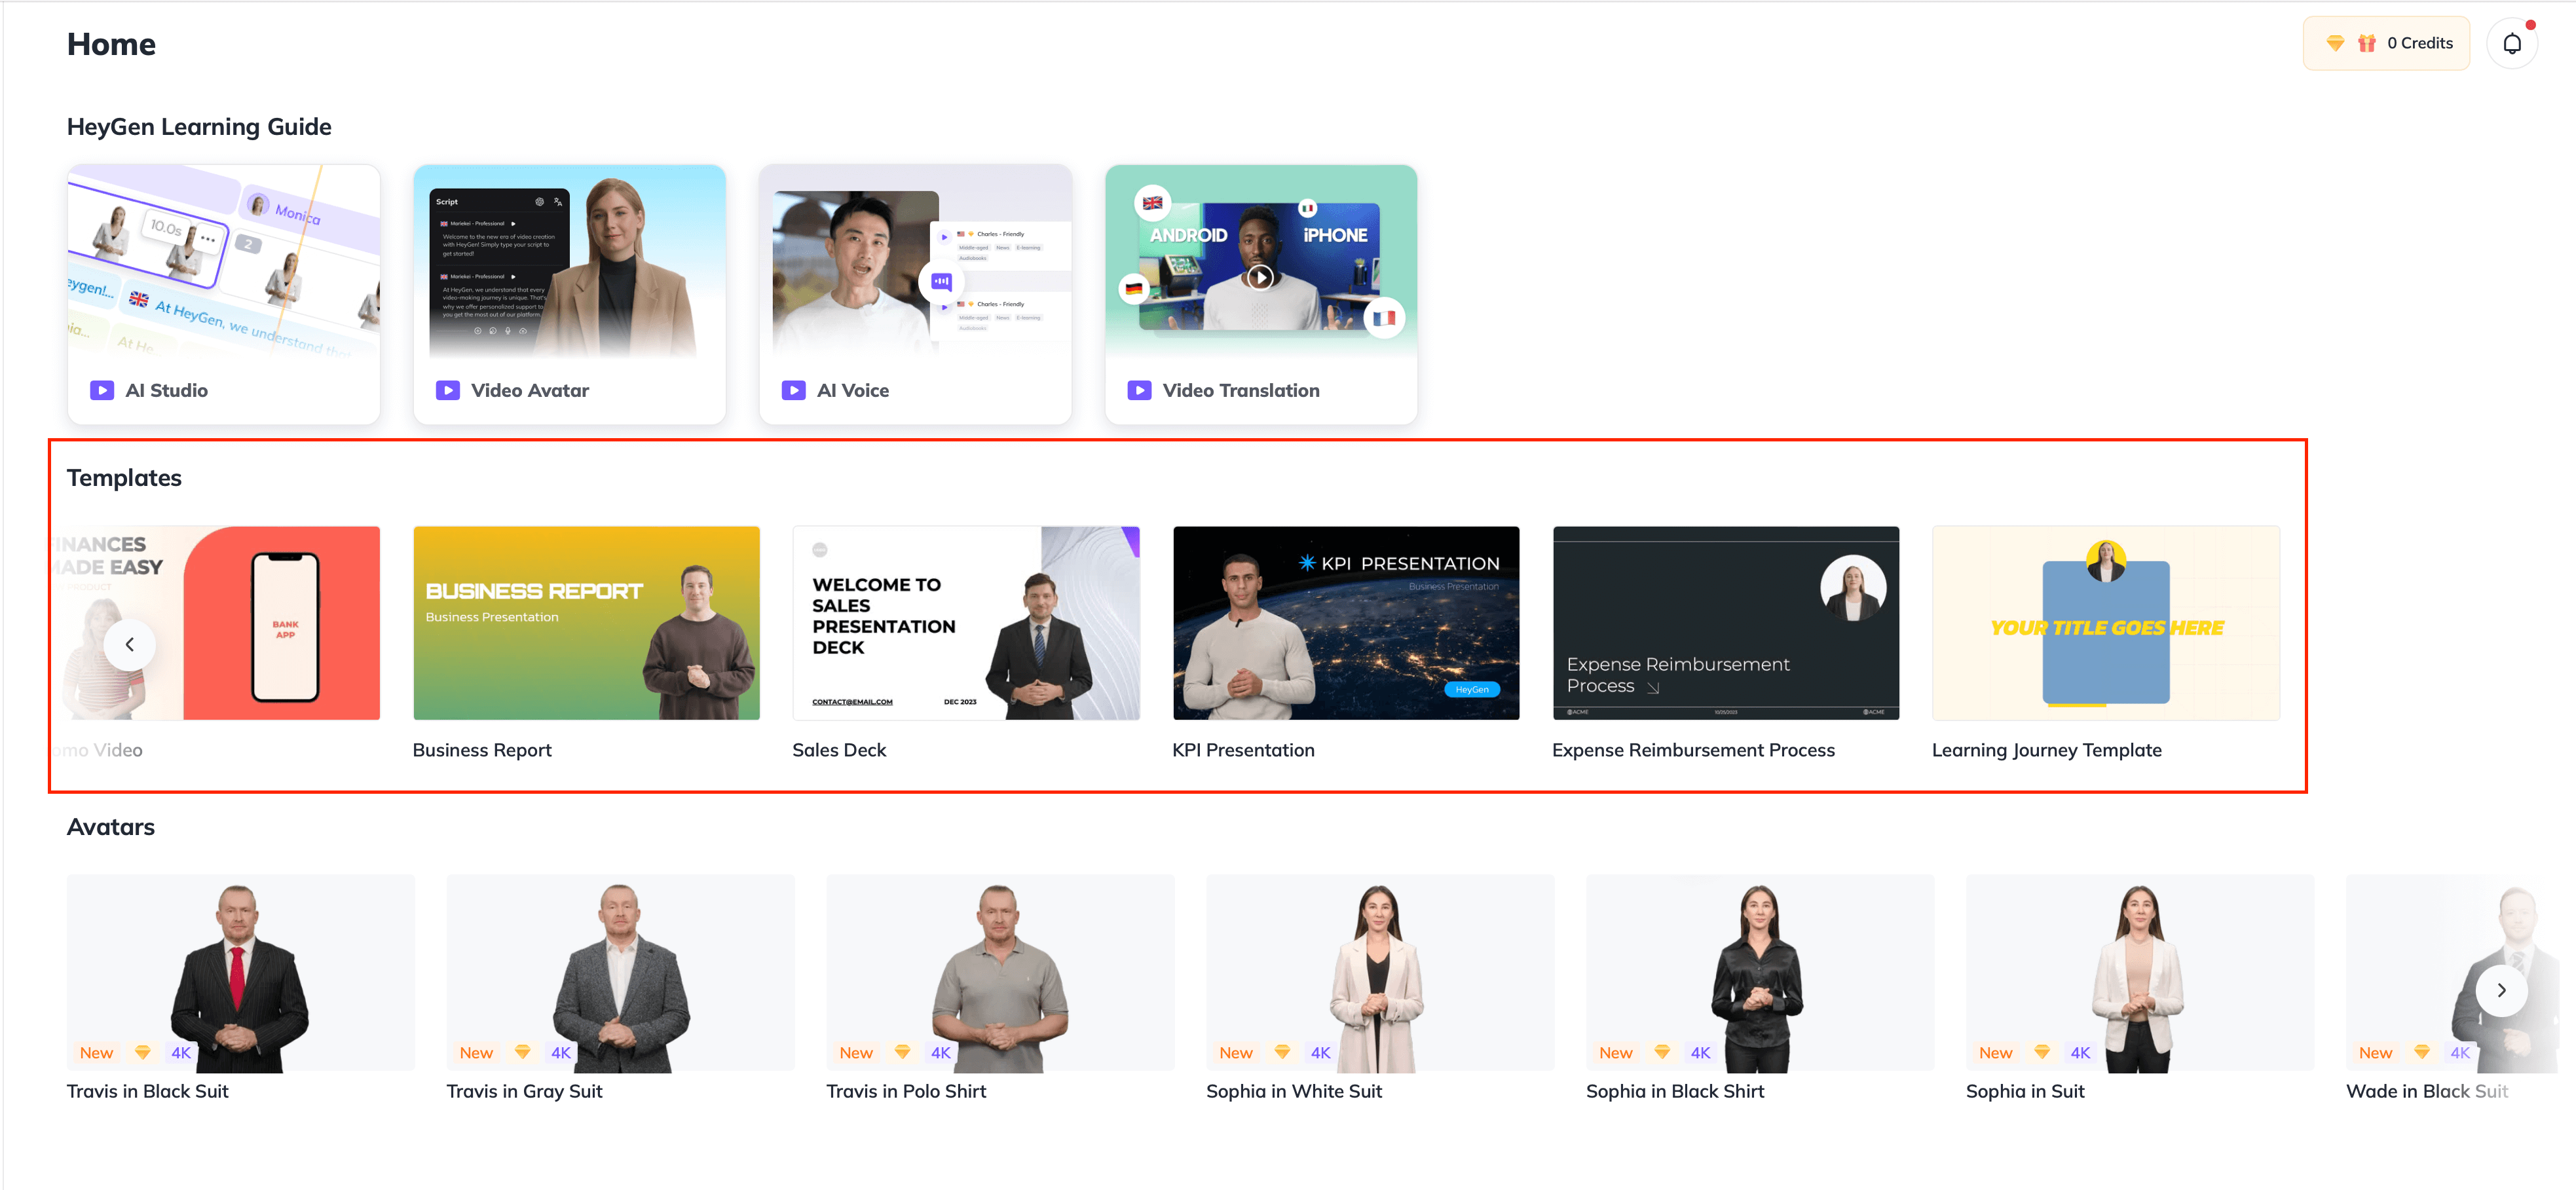
Task: Click 4K badge on Sophia in Black Shirt
Action: tap(1701, 1052)
